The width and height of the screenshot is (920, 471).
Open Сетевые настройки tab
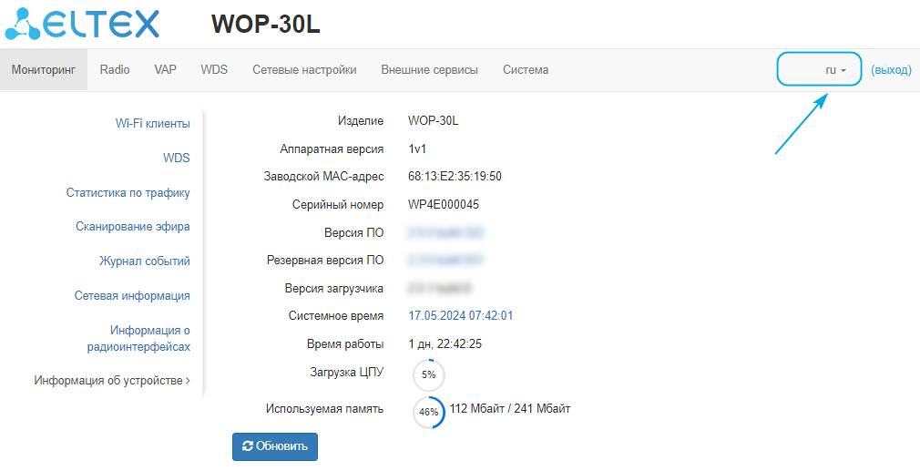click(304, 70)
